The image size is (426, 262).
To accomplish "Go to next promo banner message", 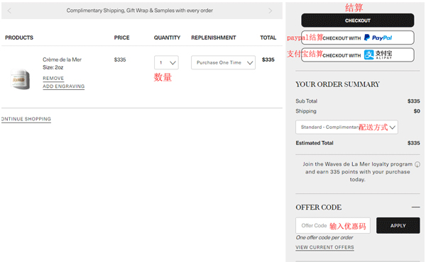I will (270, 11).
